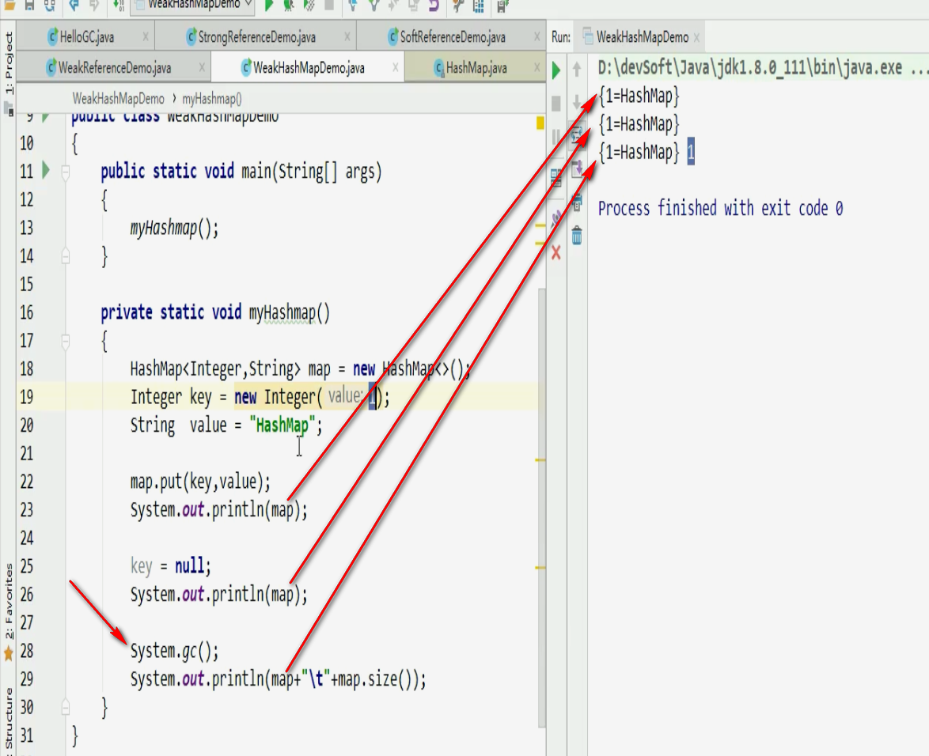The height and width of the screenshot is (756, 929).
Task: Click the Print icon in the Run panel
Action: pyautogui.click(x=577, y=202)
